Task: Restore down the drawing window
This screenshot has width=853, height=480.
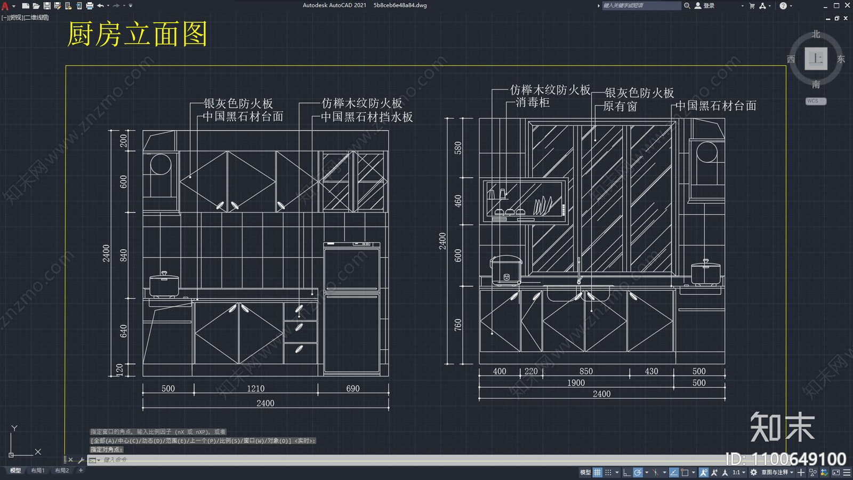Action: 836,18
